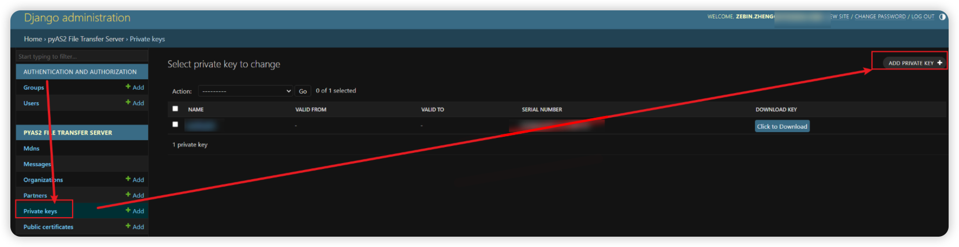Click plus Add icon beside Public certificates
Screen dimensions: 959x247
click(x=128, y=226)
